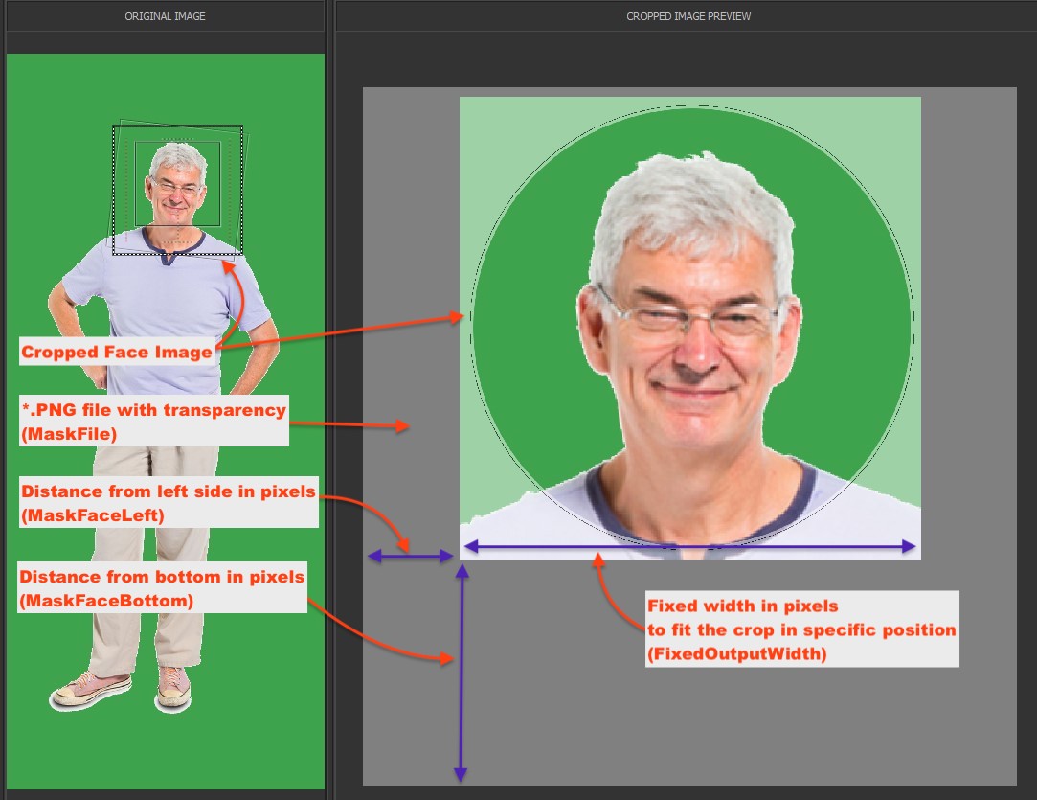Viewport: 1037px width, 800px height.
Task: Switch to the CROPPED IMAGE PREVIEW tab
Action: click(688, 16)
